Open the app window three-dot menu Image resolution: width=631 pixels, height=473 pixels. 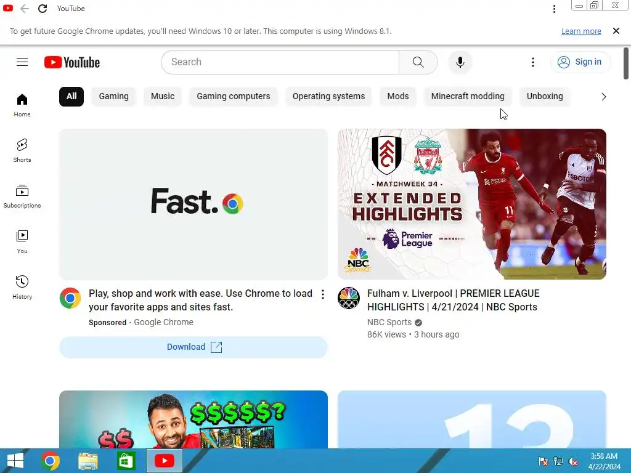pyautogui.click(x=554, y=9)
